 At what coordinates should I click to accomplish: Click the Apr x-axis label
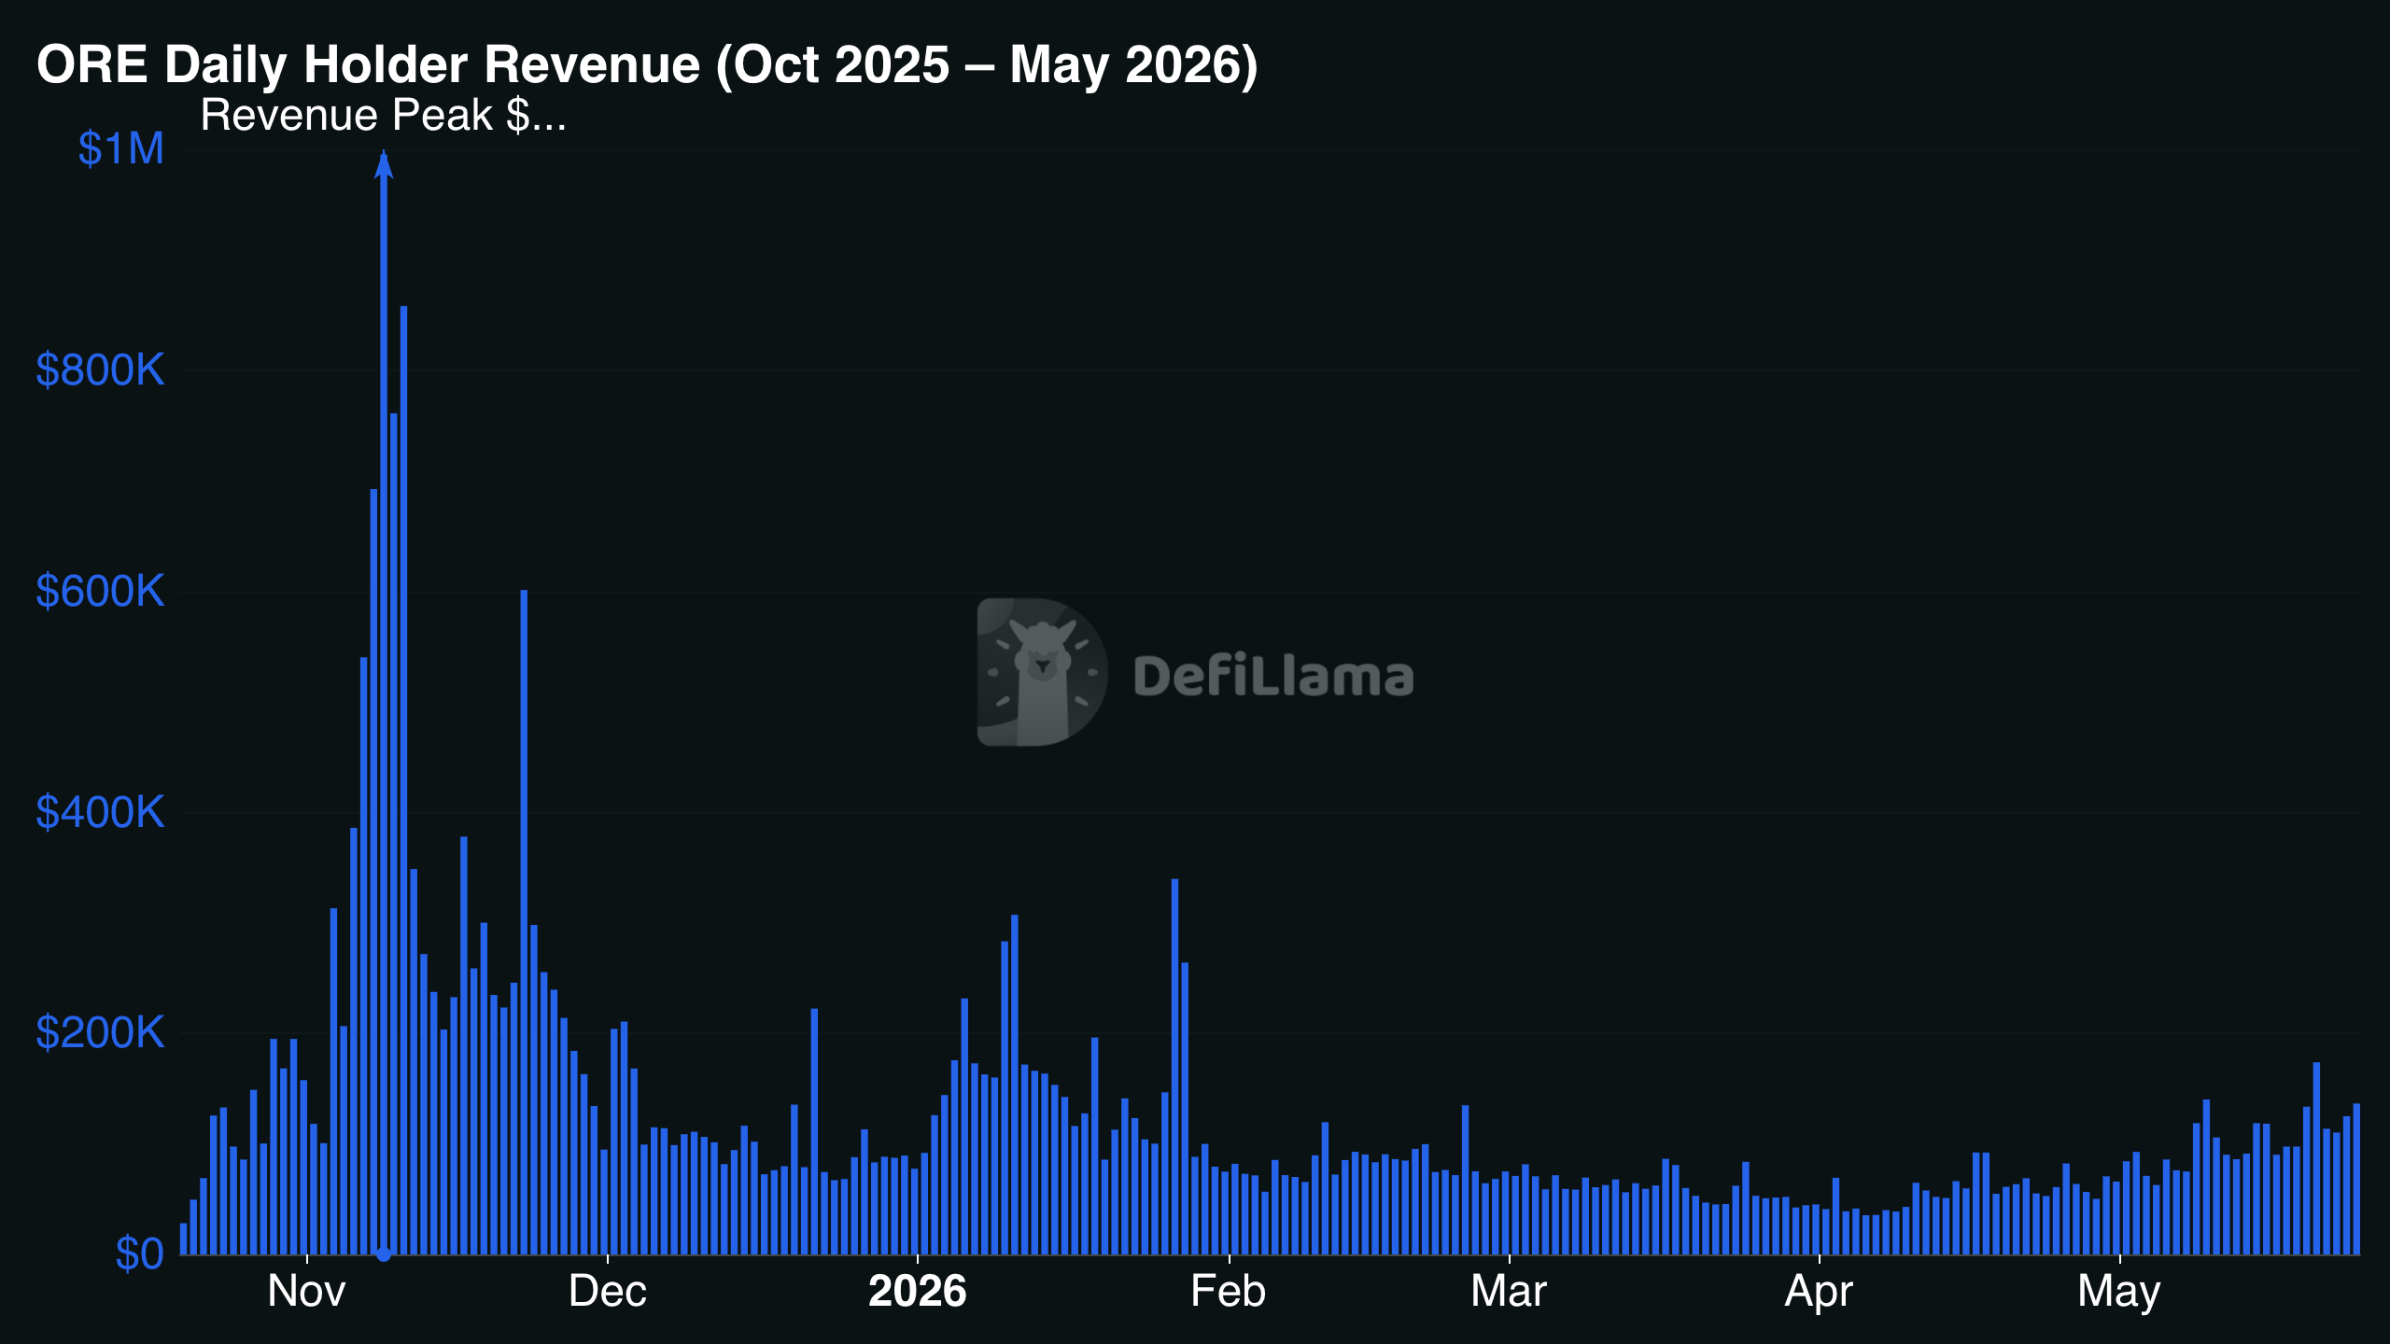coord(1819,1294)
